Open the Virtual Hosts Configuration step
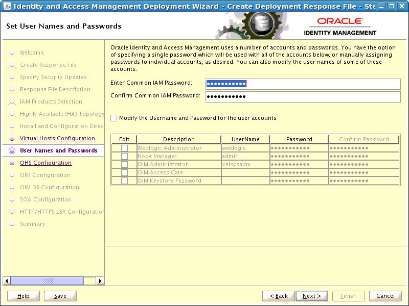 click(57, 138)
